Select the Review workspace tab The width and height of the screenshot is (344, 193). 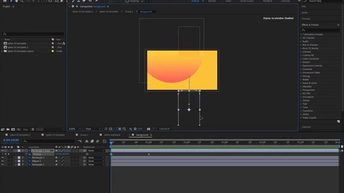pyautogui.click(x=212, y=1)
